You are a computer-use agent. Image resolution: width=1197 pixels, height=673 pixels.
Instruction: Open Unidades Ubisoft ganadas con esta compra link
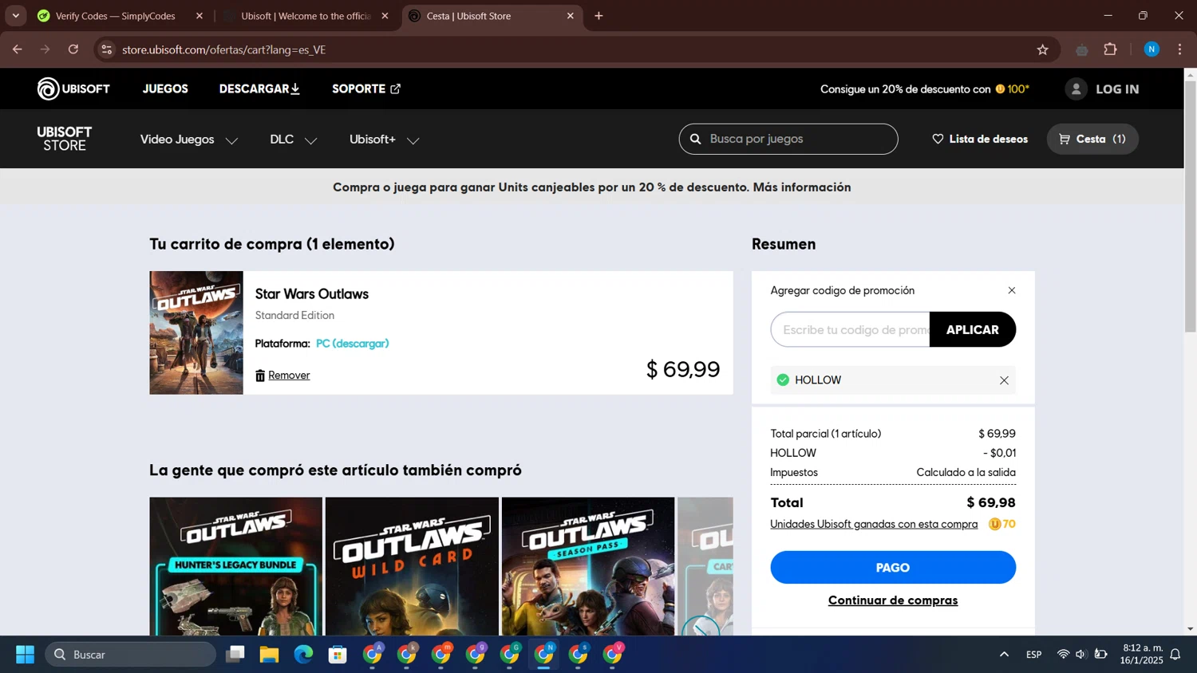874,524
